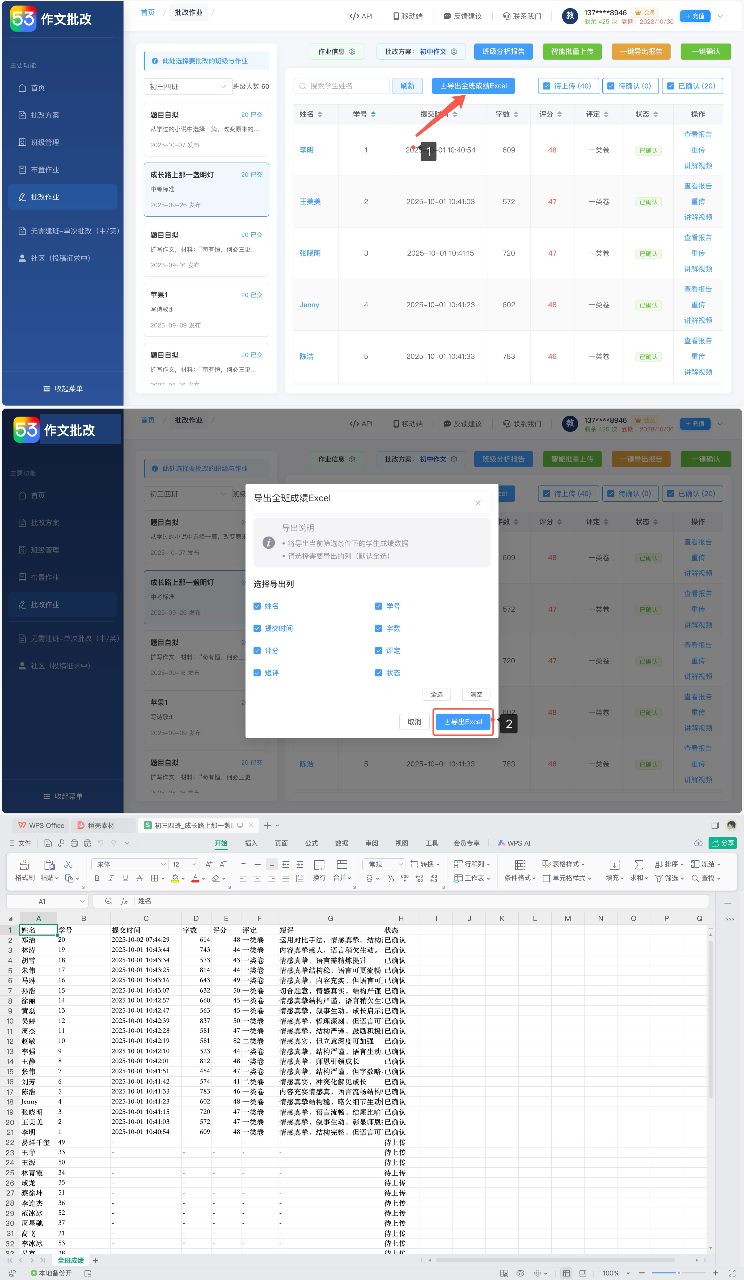Open the 宋体 font name dropdown

pos(163,864)
